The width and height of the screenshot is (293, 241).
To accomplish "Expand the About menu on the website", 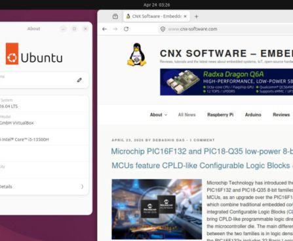I will (159, 115).
